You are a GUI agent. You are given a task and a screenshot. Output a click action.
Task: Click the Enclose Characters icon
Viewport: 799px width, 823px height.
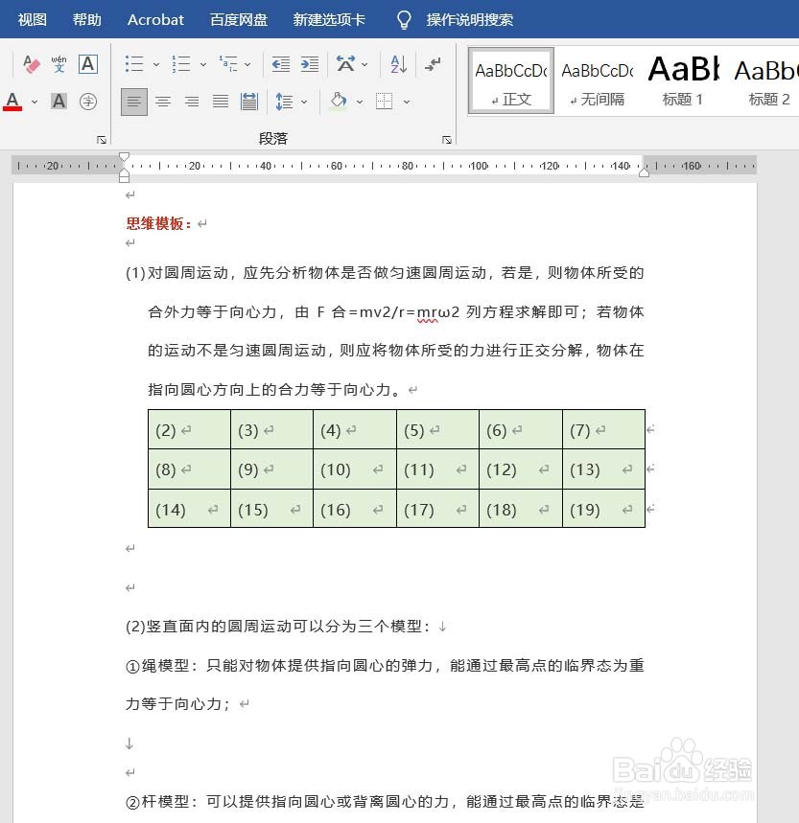88,101
